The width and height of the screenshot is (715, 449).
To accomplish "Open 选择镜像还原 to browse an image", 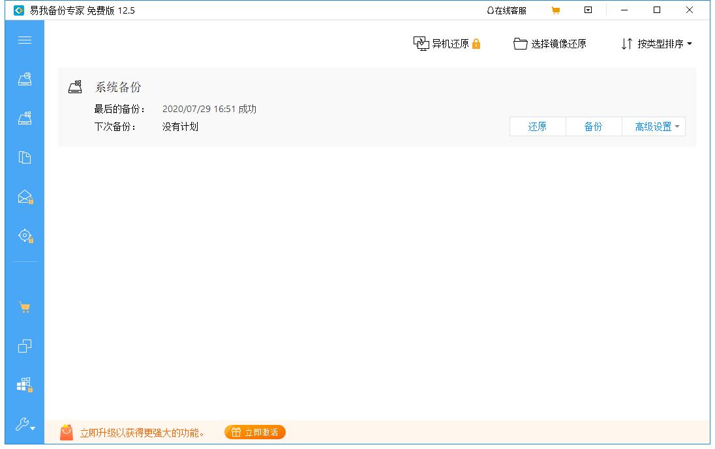I will click(550, 43).
